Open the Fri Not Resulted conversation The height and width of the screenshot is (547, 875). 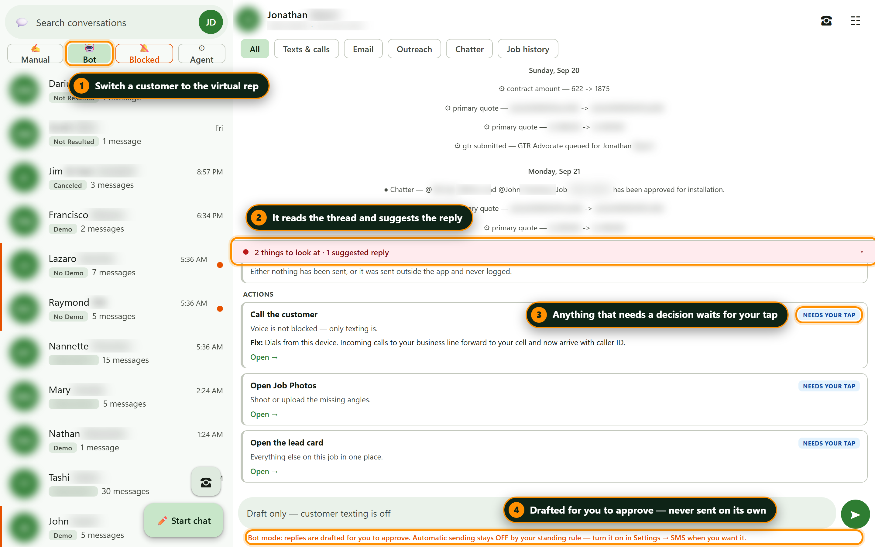tap(116, 134)
